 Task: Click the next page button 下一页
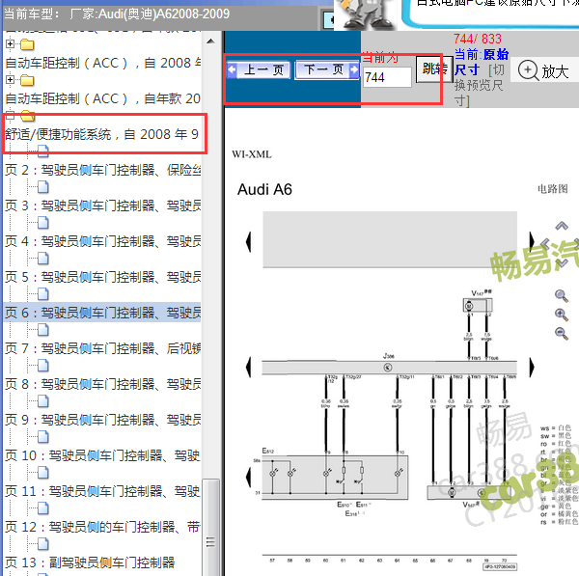(327, 69)
